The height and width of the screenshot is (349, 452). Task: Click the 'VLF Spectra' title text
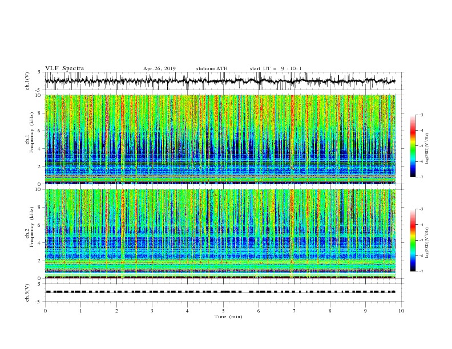[x=64, y=68]
